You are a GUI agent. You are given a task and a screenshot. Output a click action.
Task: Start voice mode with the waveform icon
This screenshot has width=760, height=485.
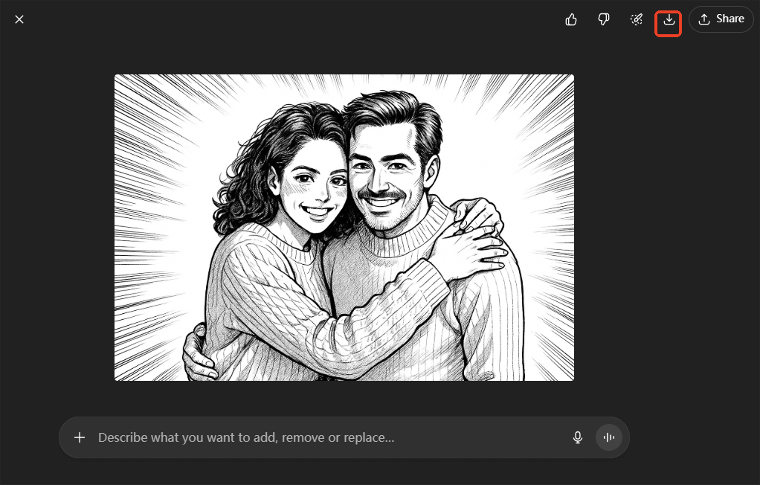(x=609, y=437)
